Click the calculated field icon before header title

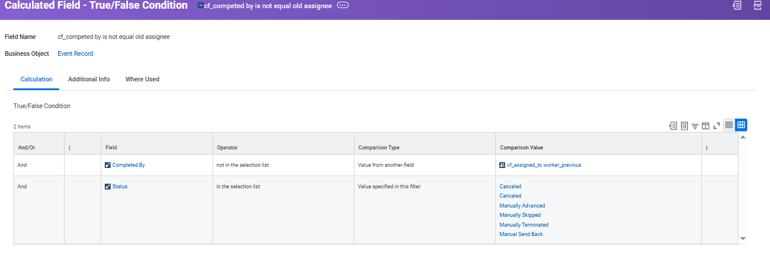[x=201, y=5]
